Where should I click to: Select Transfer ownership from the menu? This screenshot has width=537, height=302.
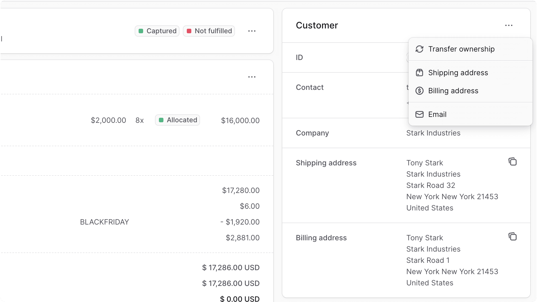[461, 49]
